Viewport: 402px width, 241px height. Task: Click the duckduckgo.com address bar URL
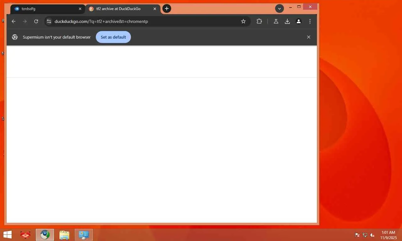101,21
